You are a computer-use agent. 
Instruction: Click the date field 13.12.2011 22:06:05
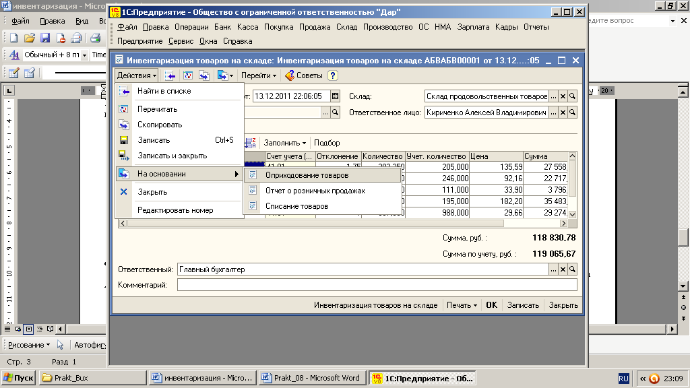pos(291,96)
